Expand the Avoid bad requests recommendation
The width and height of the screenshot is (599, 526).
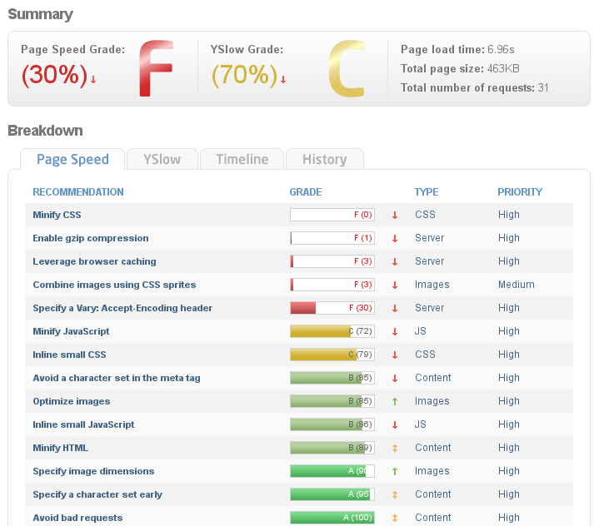pos(77,518)
